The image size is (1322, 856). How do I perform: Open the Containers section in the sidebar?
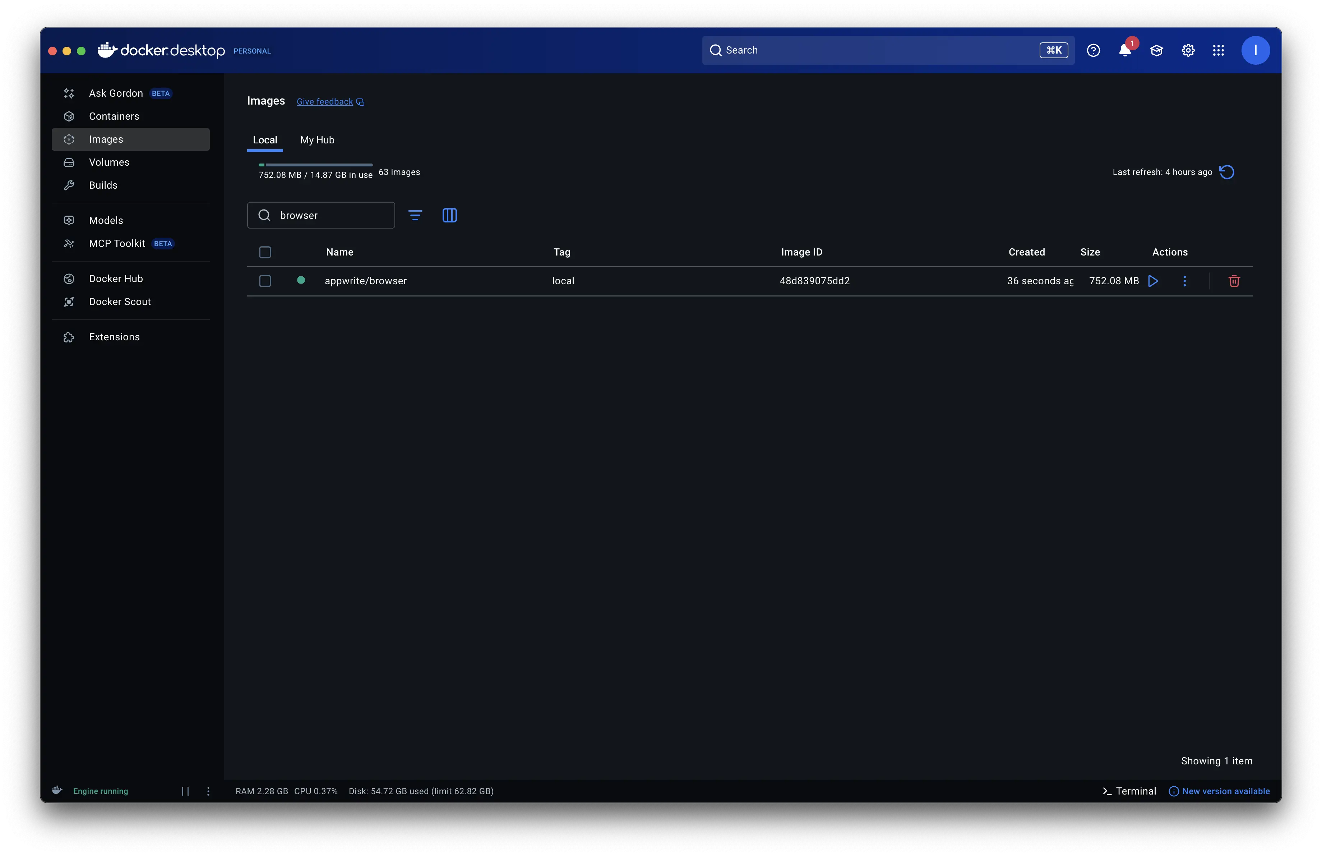click(113, 116)
